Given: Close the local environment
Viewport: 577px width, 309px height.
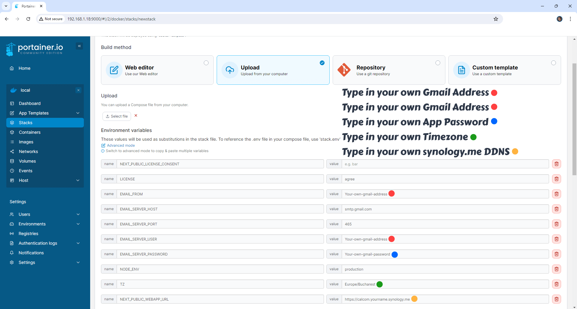Looking at the screenshot, I should tap(78, 90).
